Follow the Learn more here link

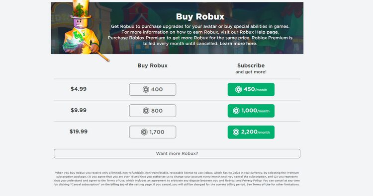tap(238, 44)
